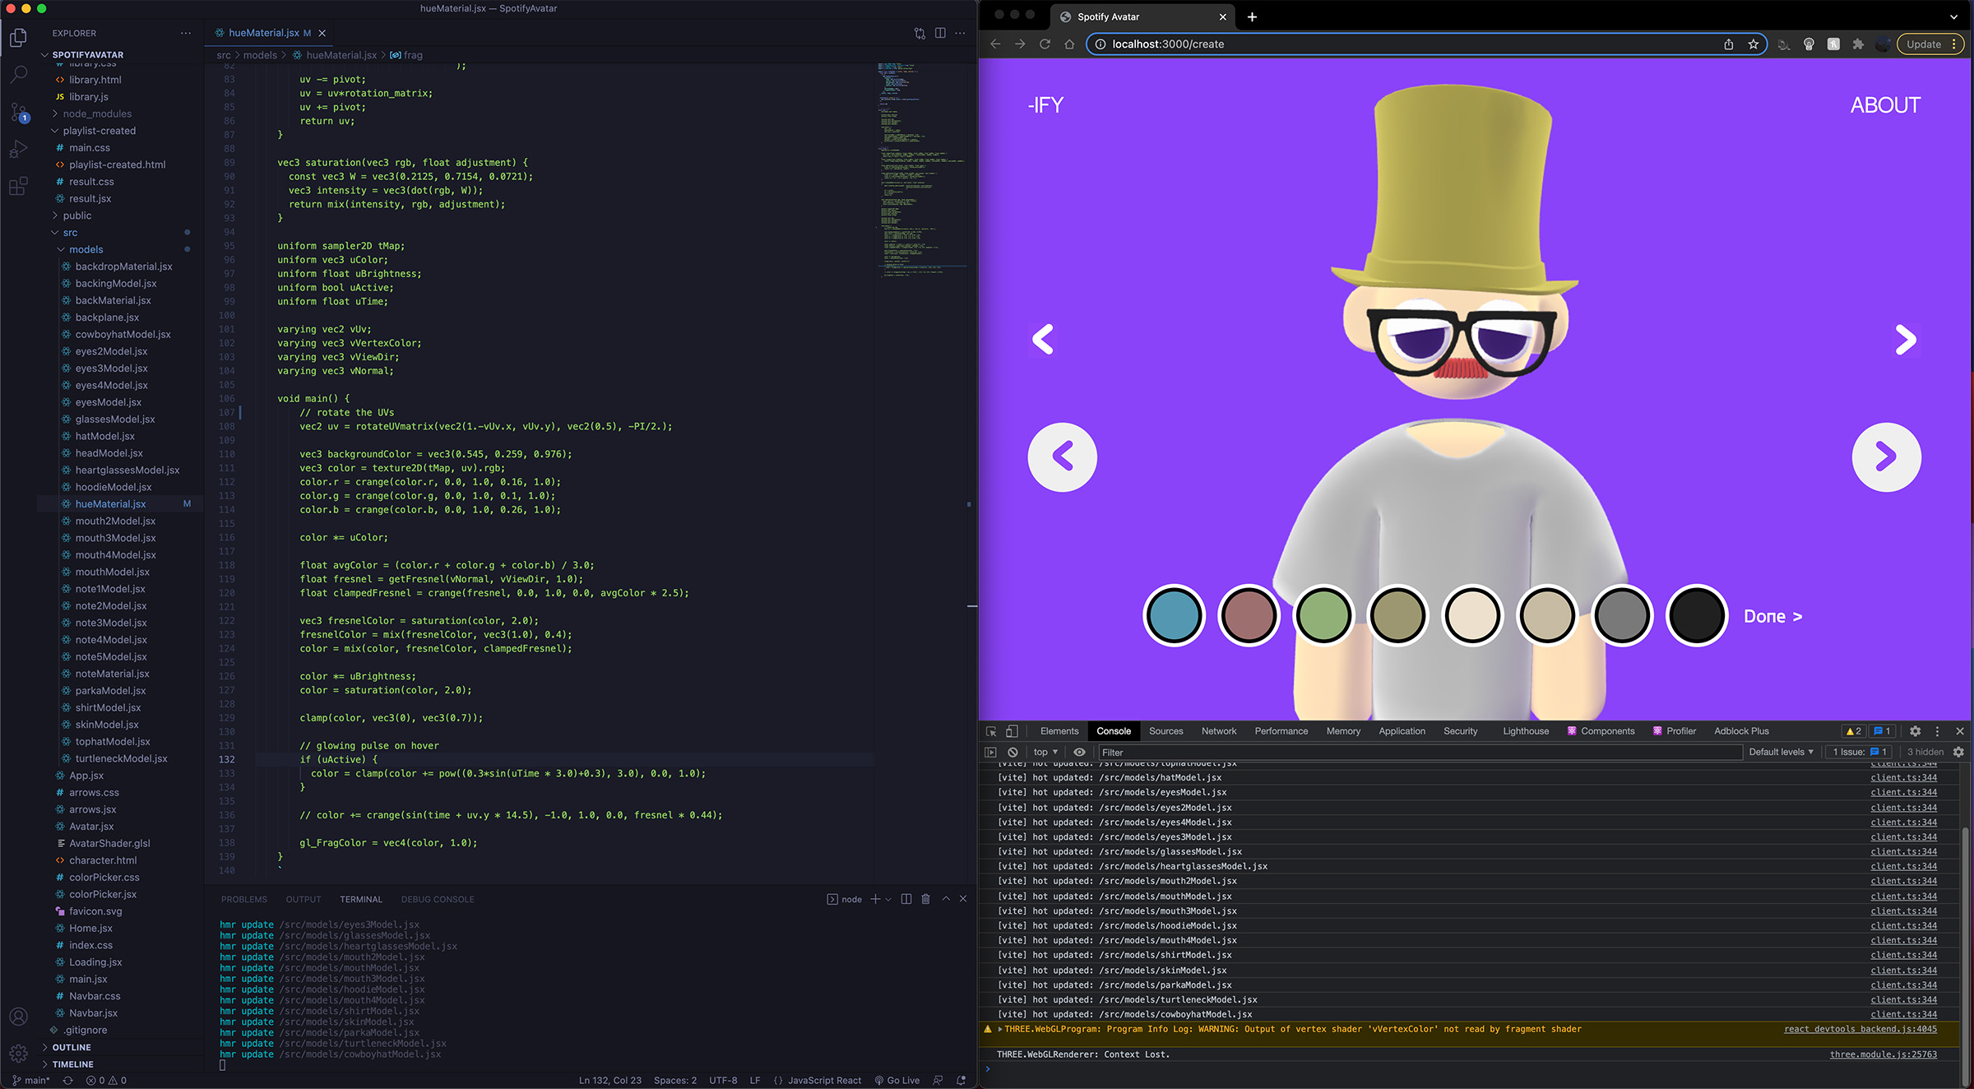Screen dimensions: 1974x1089
Task: Focus the console Filter input
Action: (x=1420, y=752)
